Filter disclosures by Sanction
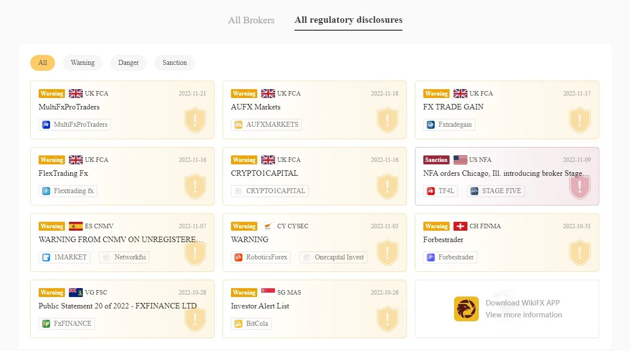Viewport: 630px width, 351px height. (x=174, y=63)
